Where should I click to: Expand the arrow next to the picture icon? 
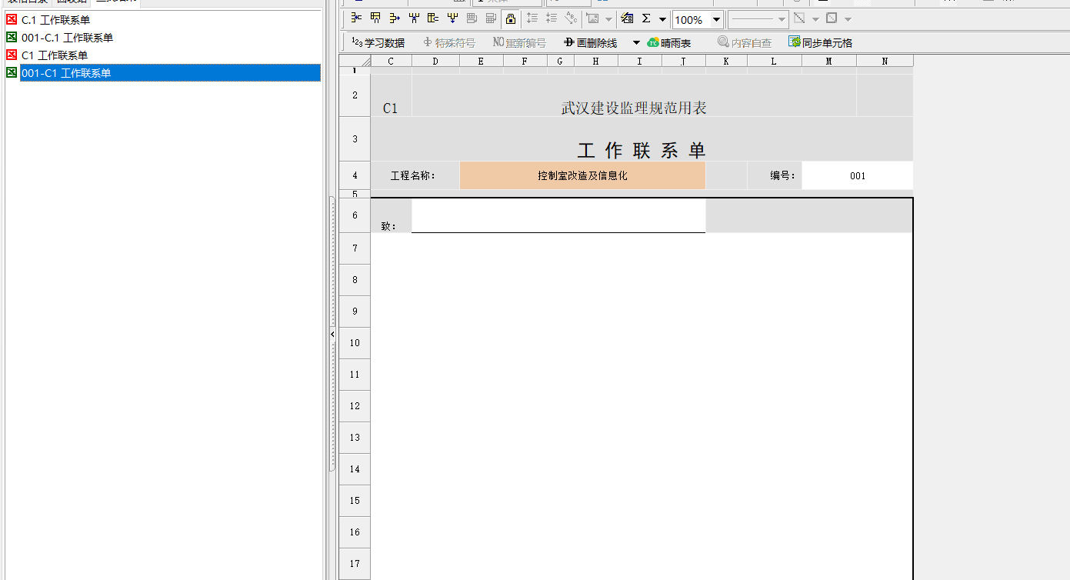(x=608, y=19)
